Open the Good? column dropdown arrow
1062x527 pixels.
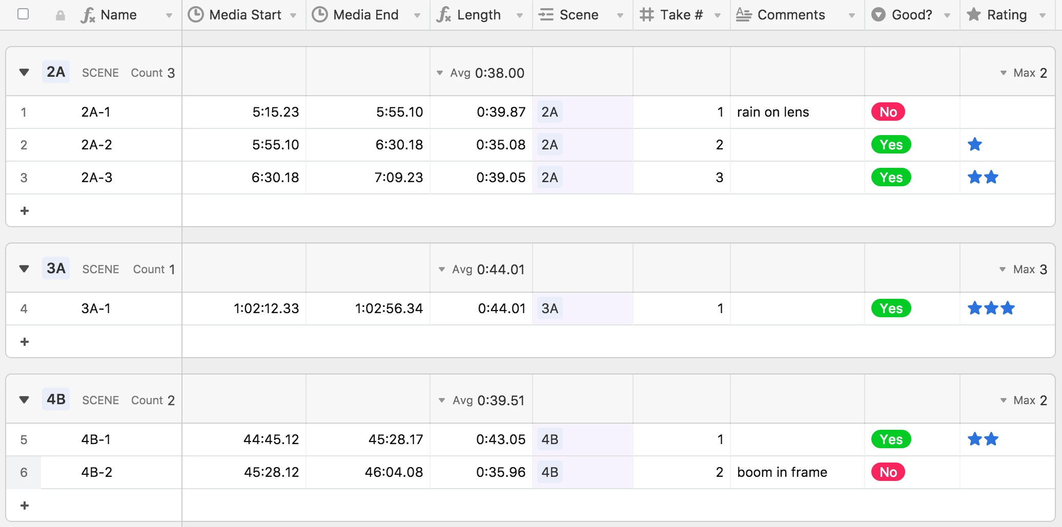coord(947,16)
